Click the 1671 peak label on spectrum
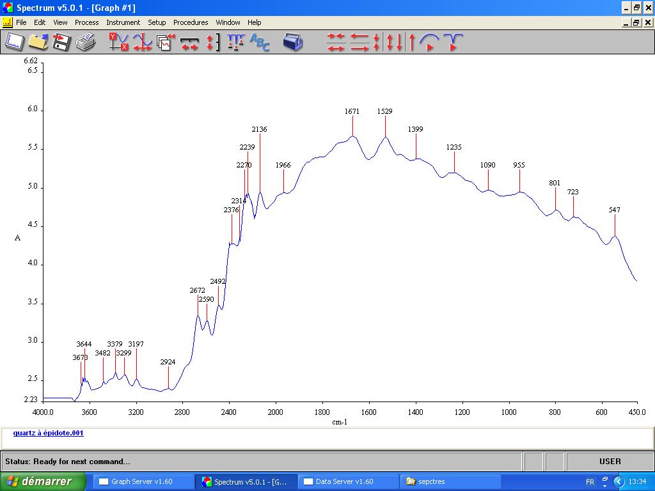 352,111
